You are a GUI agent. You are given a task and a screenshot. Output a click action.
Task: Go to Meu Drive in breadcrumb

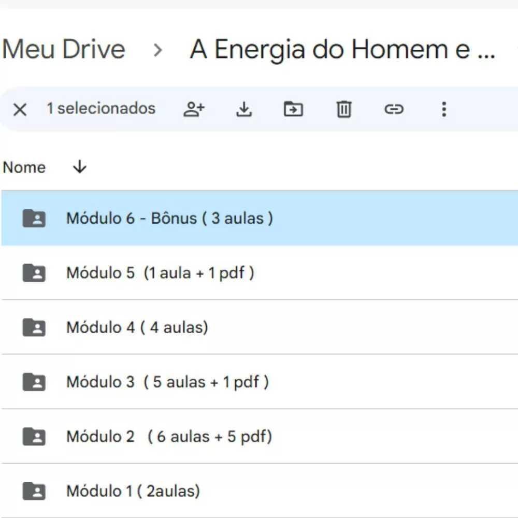pos(64,50)
